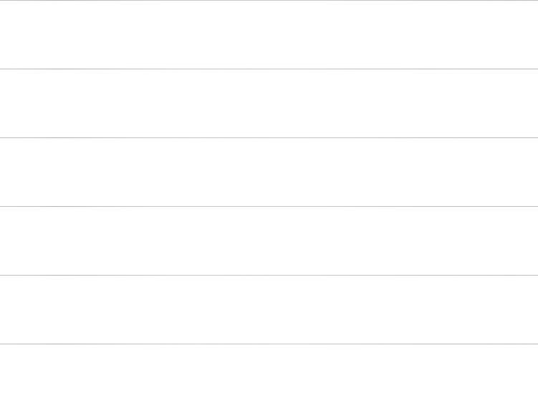The width and height of the screenshot is (538, 403).
Task: Click the blank area below the last divider
Action: pyautogui.click(x=269, y=373)
